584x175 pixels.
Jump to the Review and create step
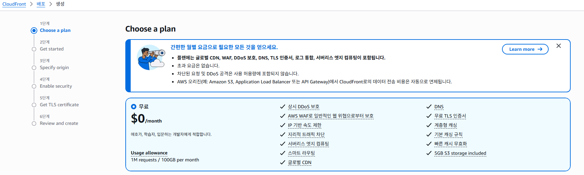pyautogui.click(x=59, y=123)
